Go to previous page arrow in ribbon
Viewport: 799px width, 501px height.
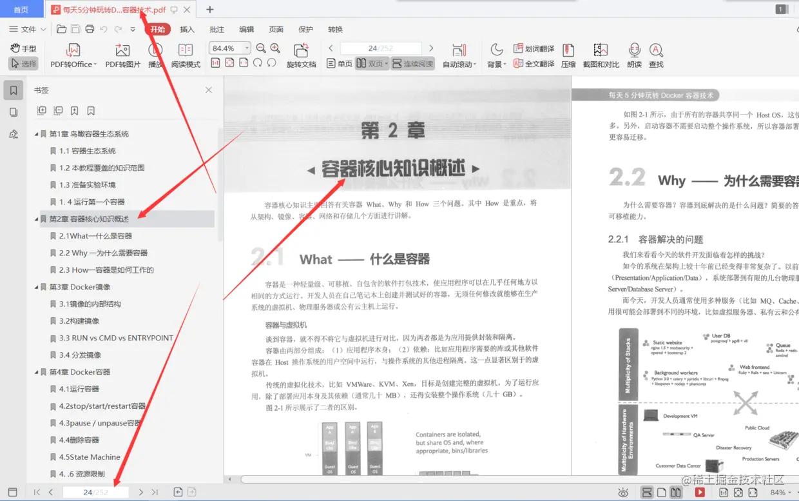click(331, 48)
